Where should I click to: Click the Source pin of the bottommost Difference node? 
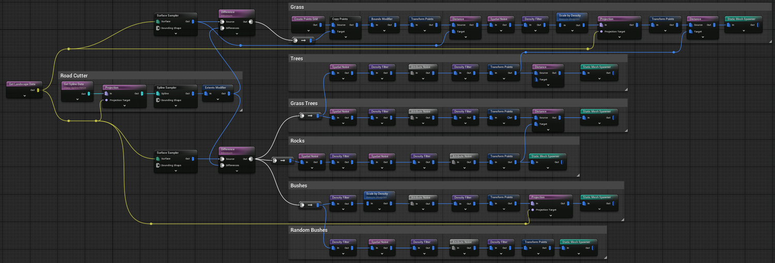pos(223,159)
